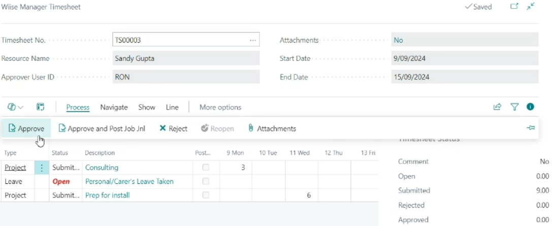Switch to the Navigate menu
This screenshot has height=226, width=552.
click(114, 107)
